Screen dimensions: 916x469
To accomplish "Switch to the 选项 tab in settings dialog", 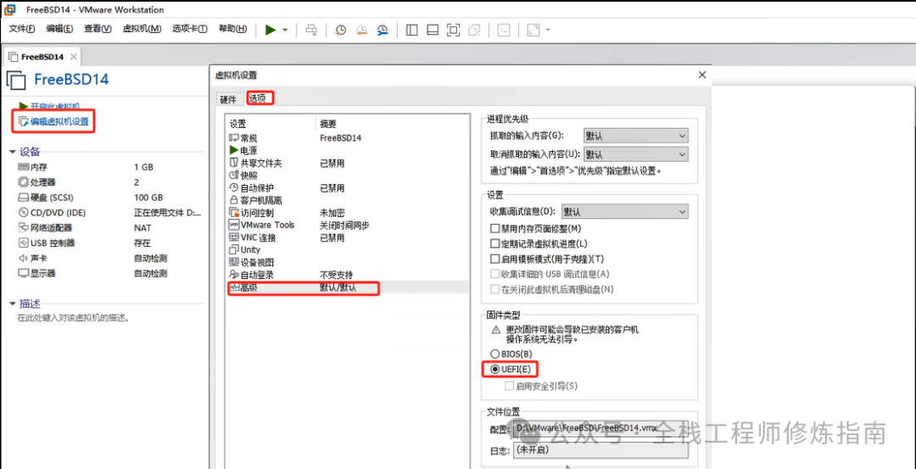I will point(258,98).
